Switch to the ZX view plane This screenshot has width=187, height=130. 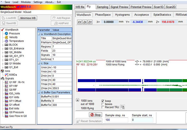(85, 22)
